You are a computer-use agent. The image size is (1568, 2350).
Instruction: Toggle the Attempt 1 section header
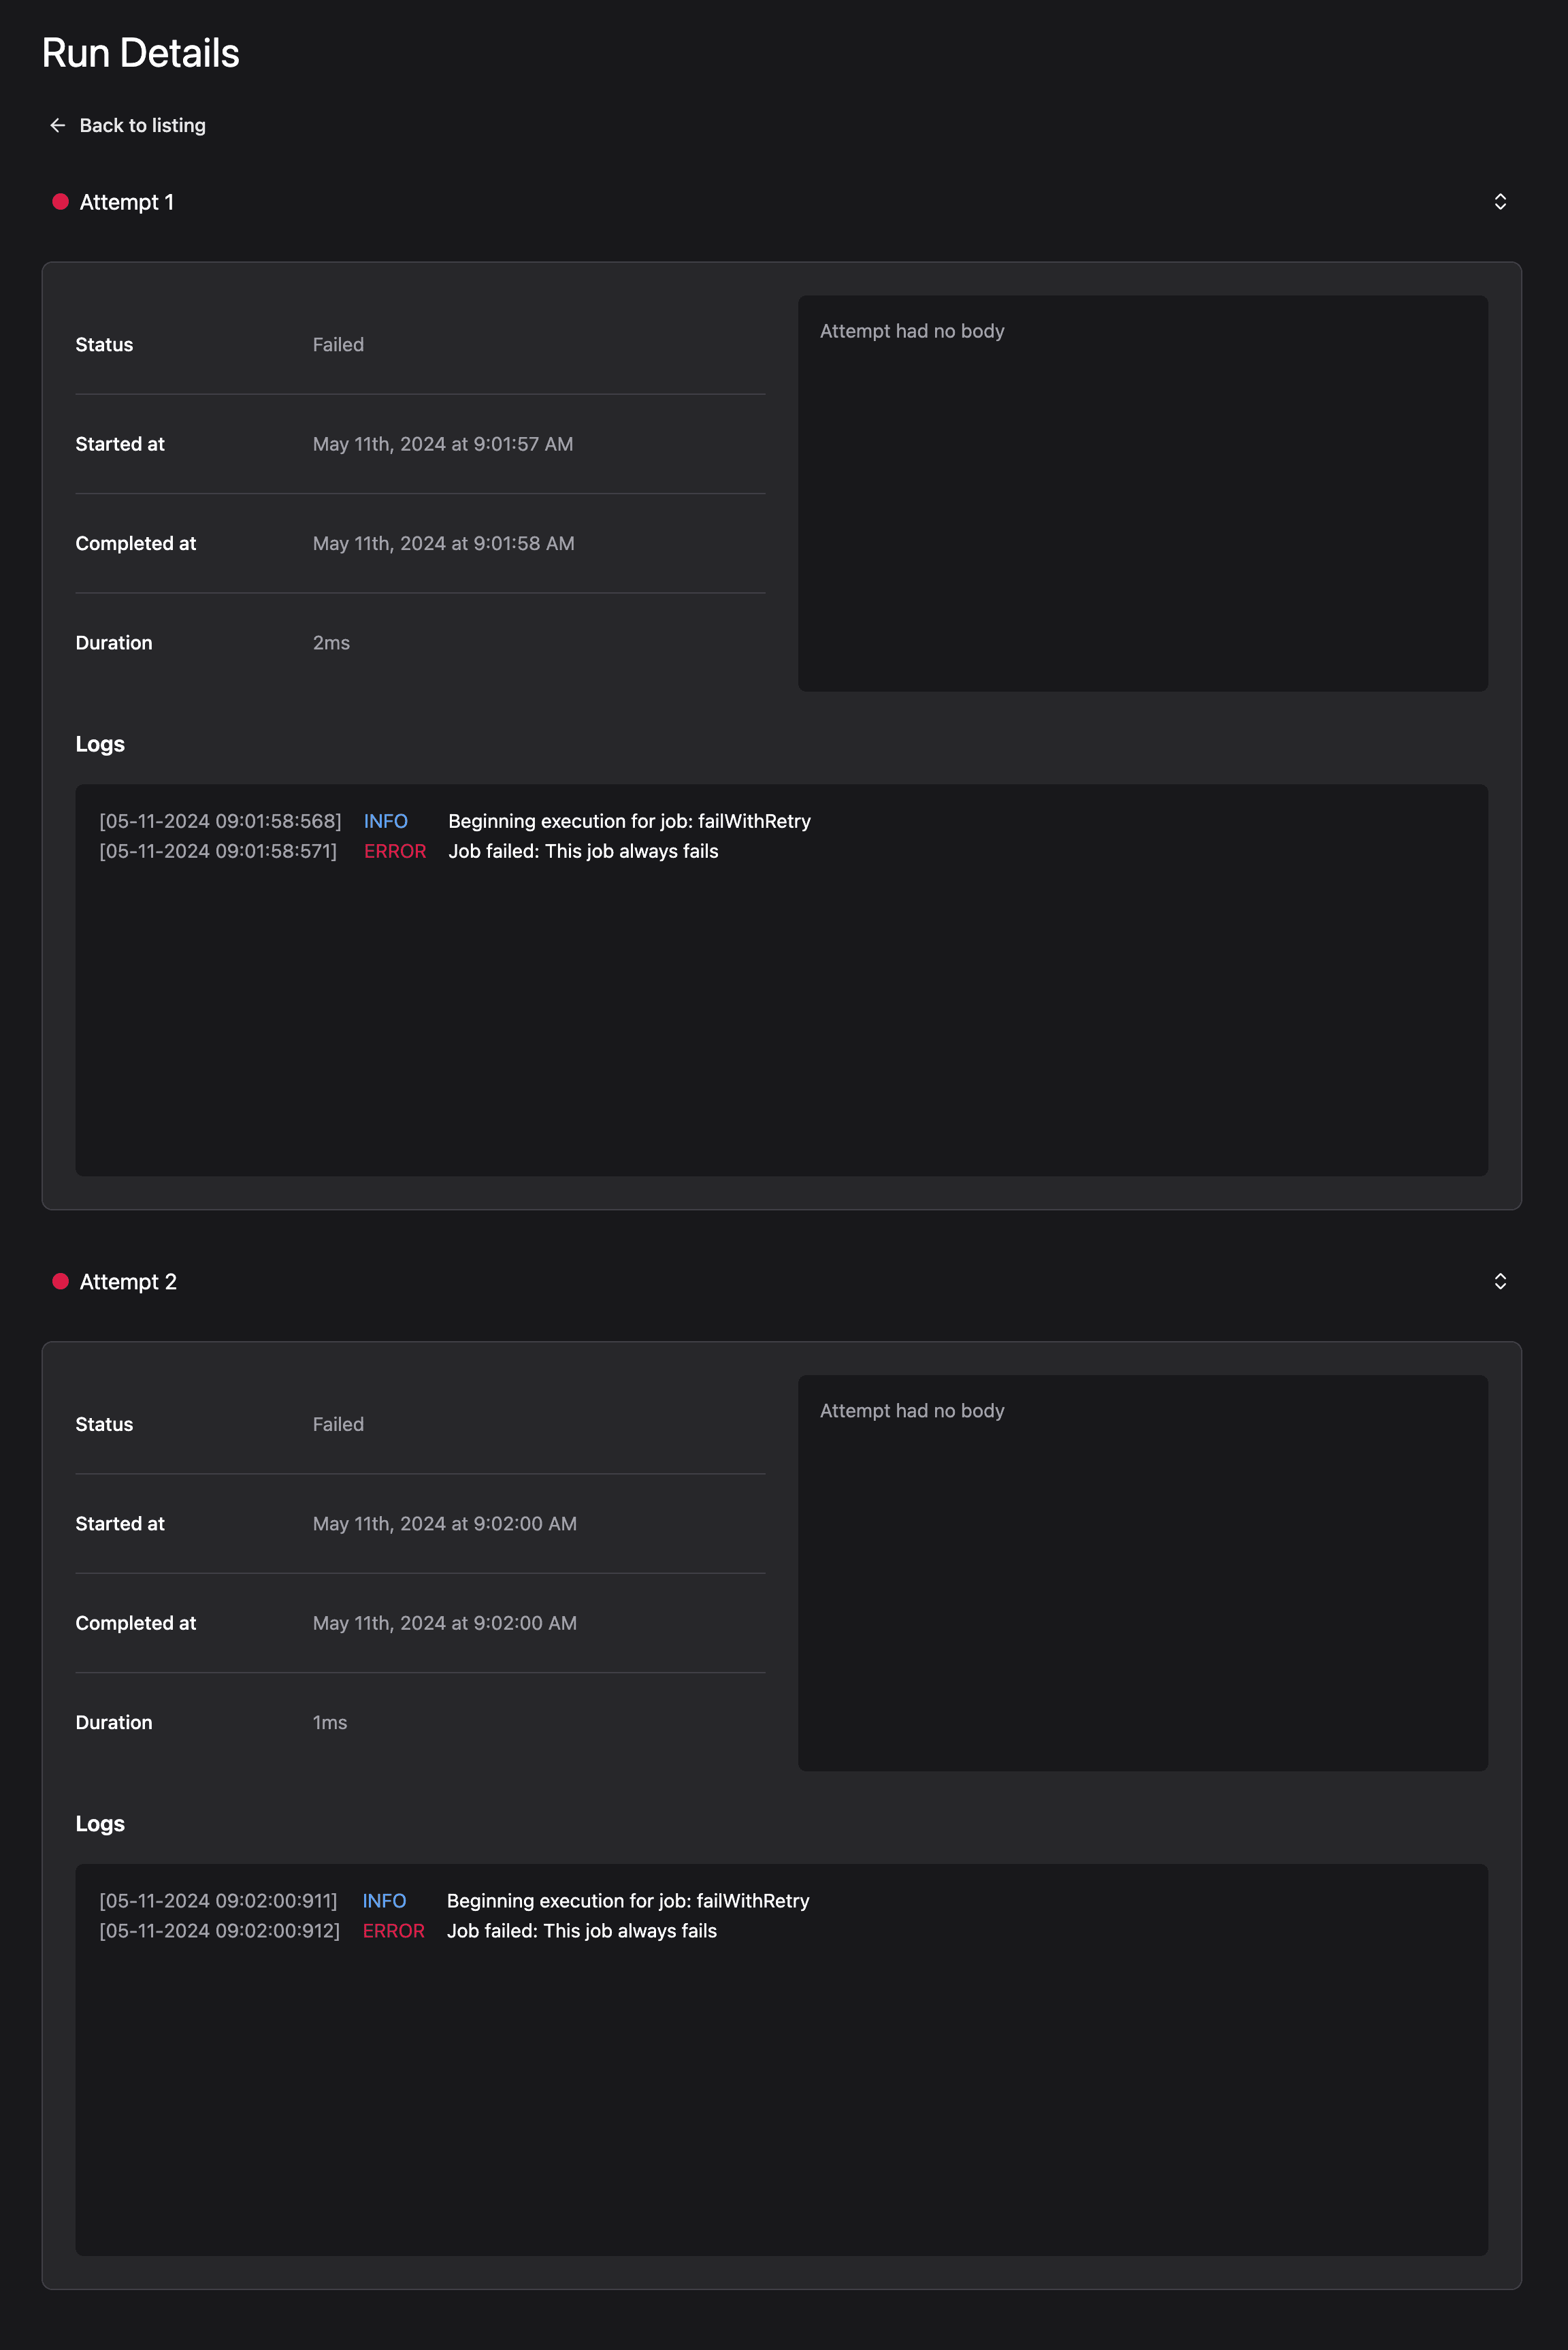[782, 202]
